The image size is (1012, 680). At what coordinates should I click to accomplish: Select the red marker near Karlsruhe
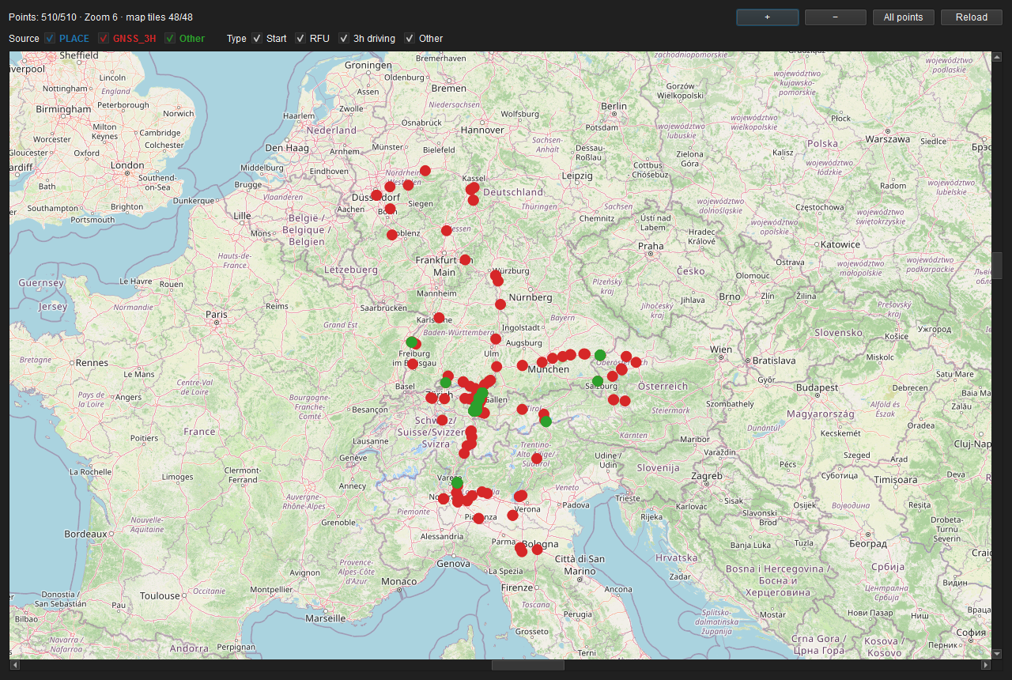[x=439, y=318]
